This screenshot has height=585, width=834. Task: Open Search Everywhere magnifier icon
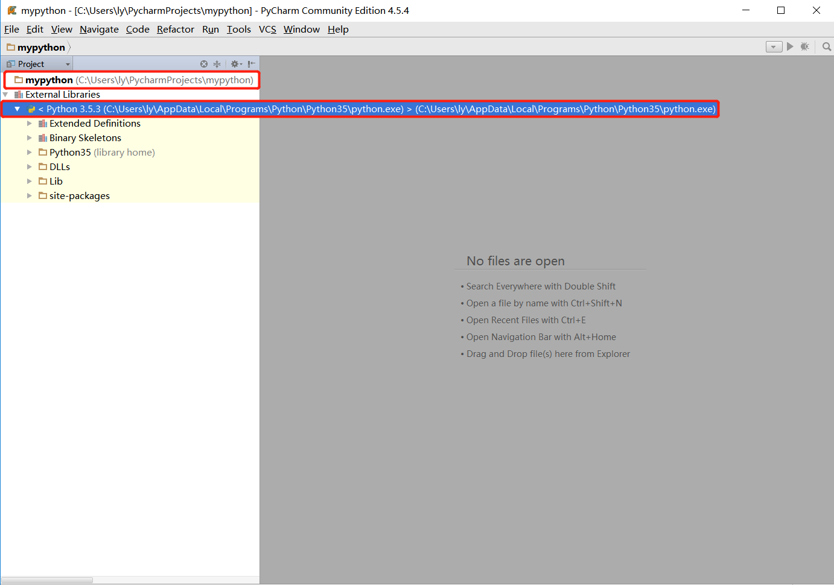point(827,46)
